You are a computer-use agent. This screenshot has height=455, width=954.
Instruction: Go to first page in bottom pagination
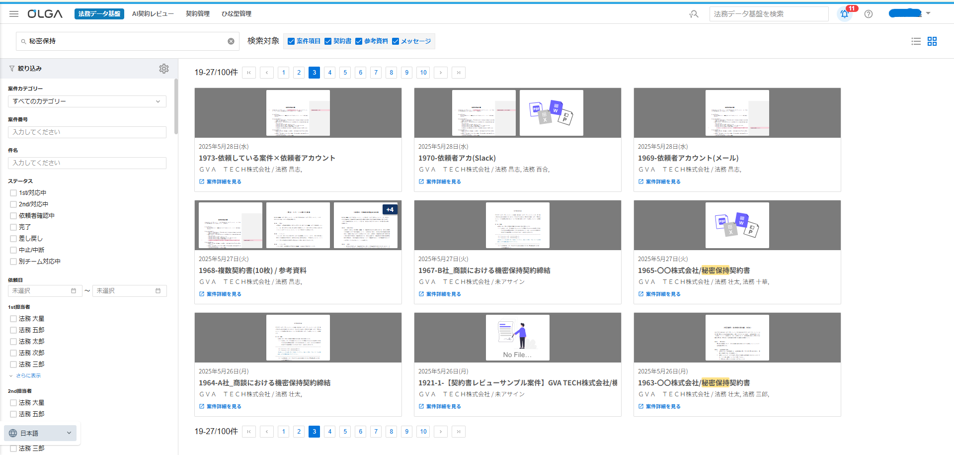[249, 432]
